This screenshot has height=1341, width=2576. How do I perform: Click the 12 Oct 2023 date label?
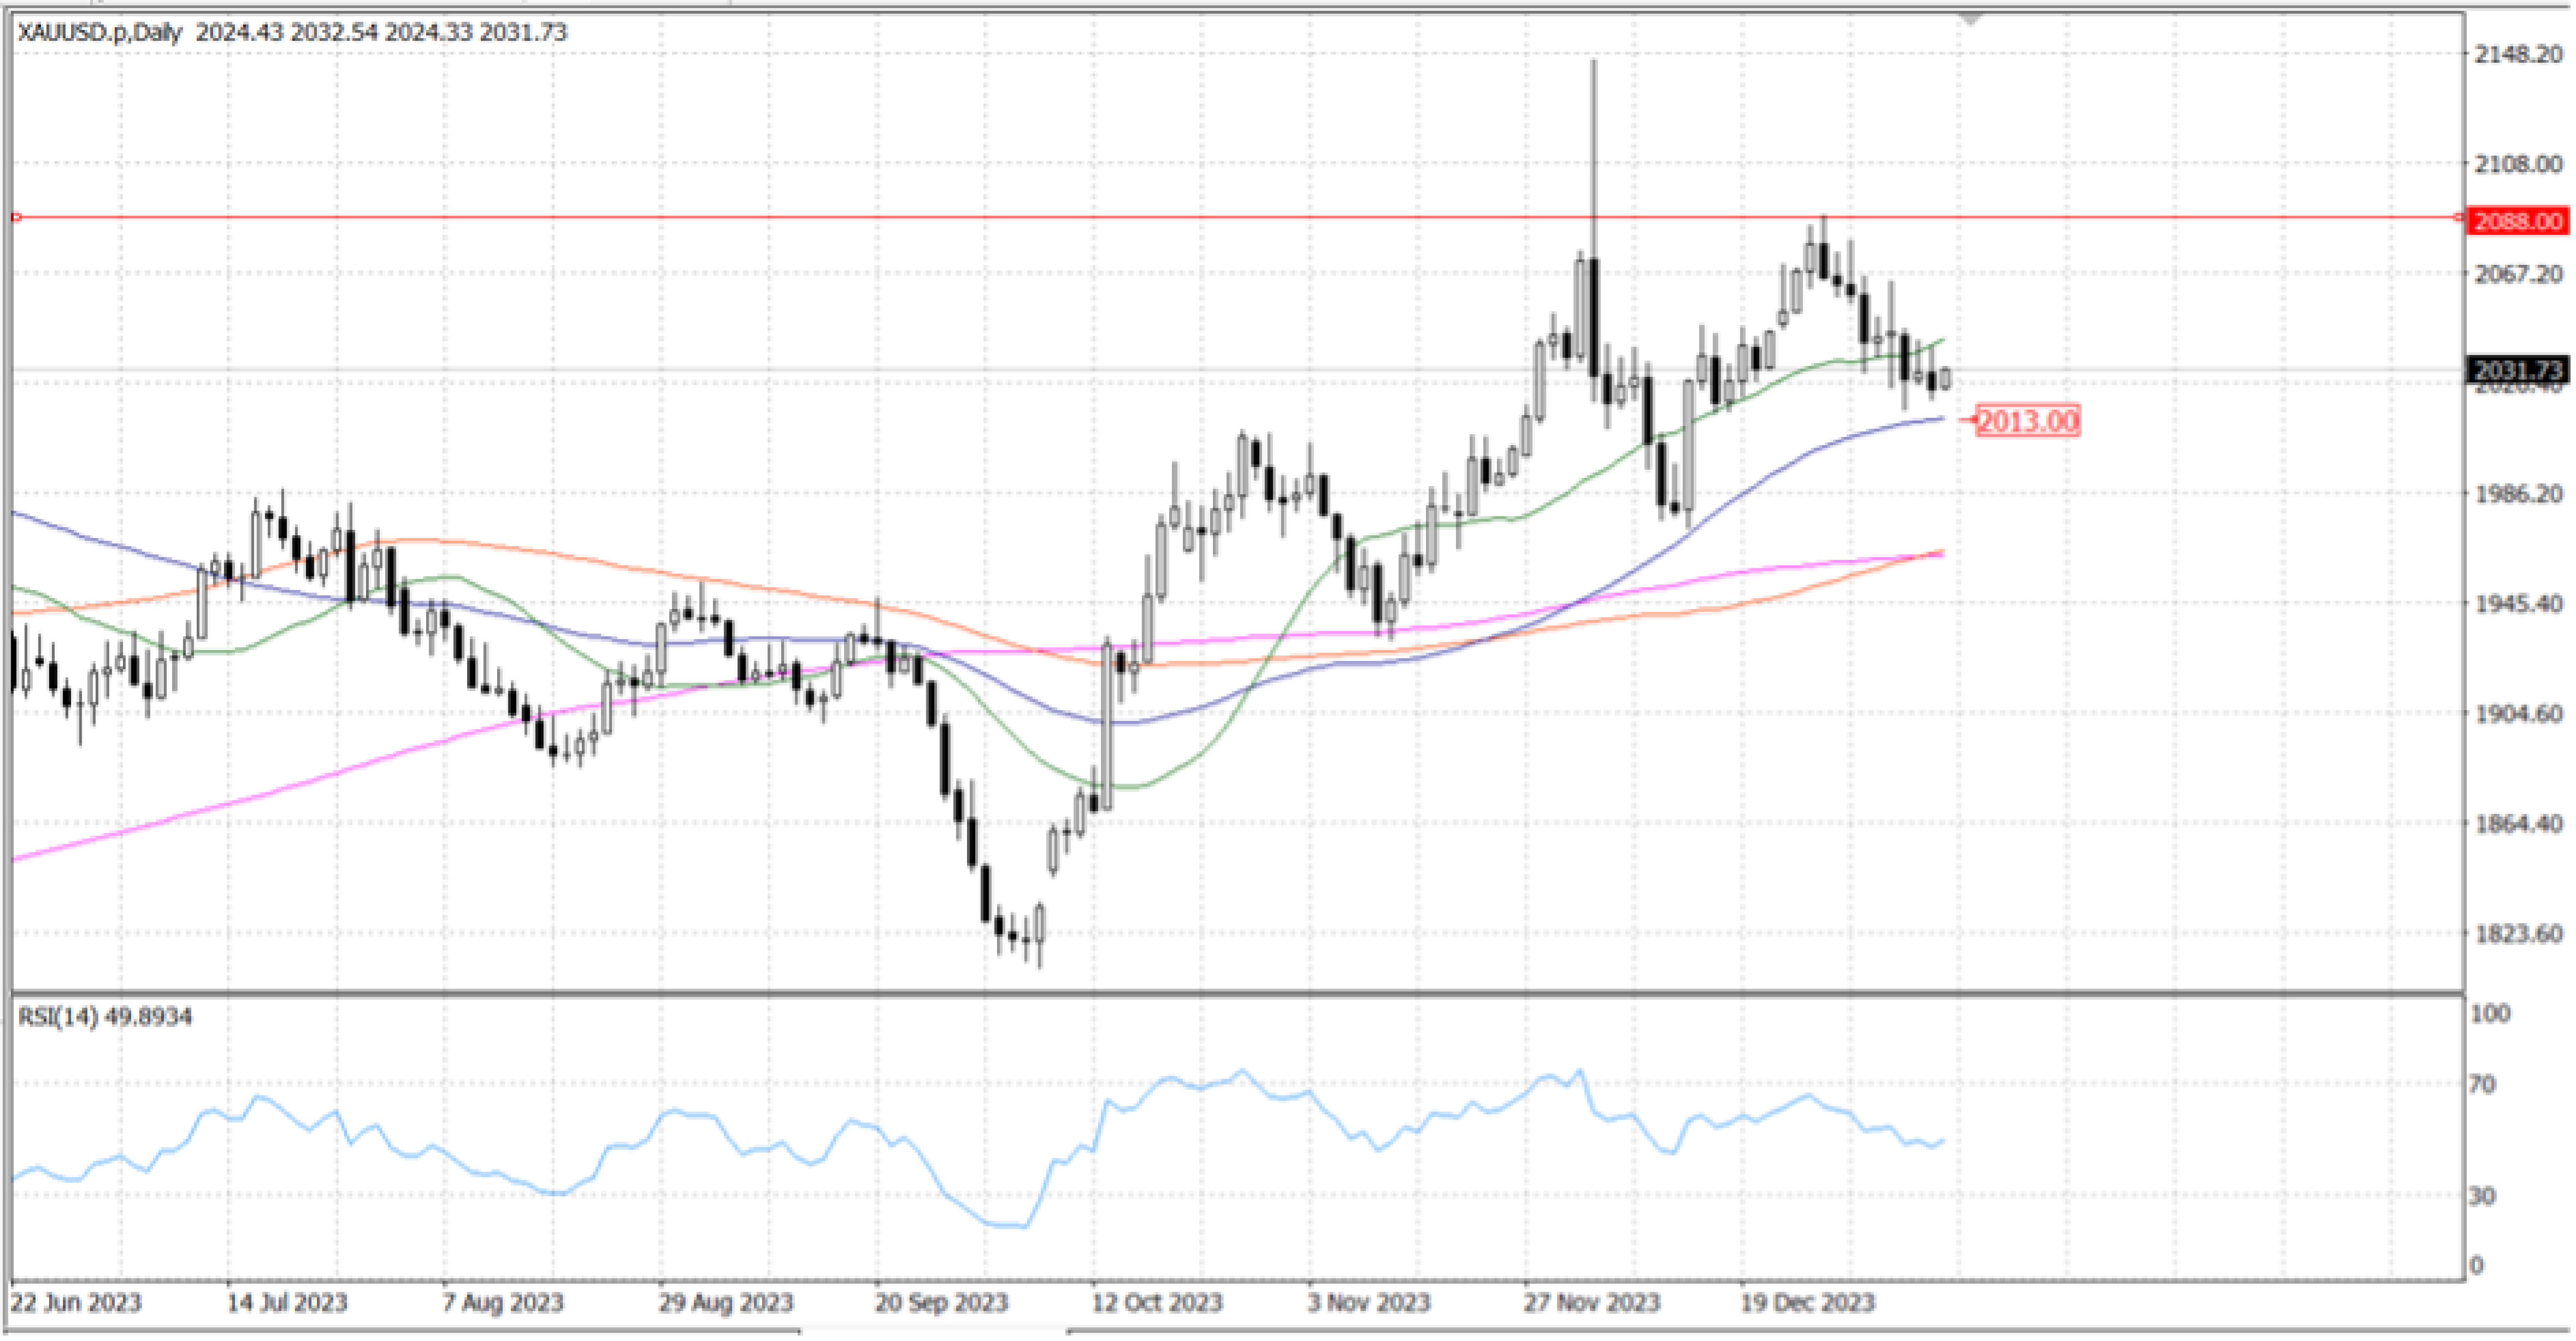(1157, 1303)
